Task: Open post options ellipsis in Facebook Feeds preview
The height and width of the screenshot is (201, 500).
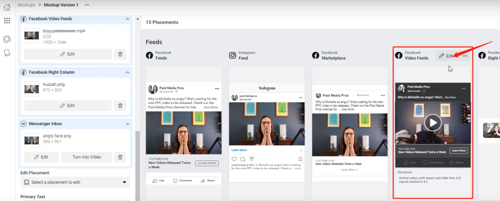Action: (x=217, y=89)
